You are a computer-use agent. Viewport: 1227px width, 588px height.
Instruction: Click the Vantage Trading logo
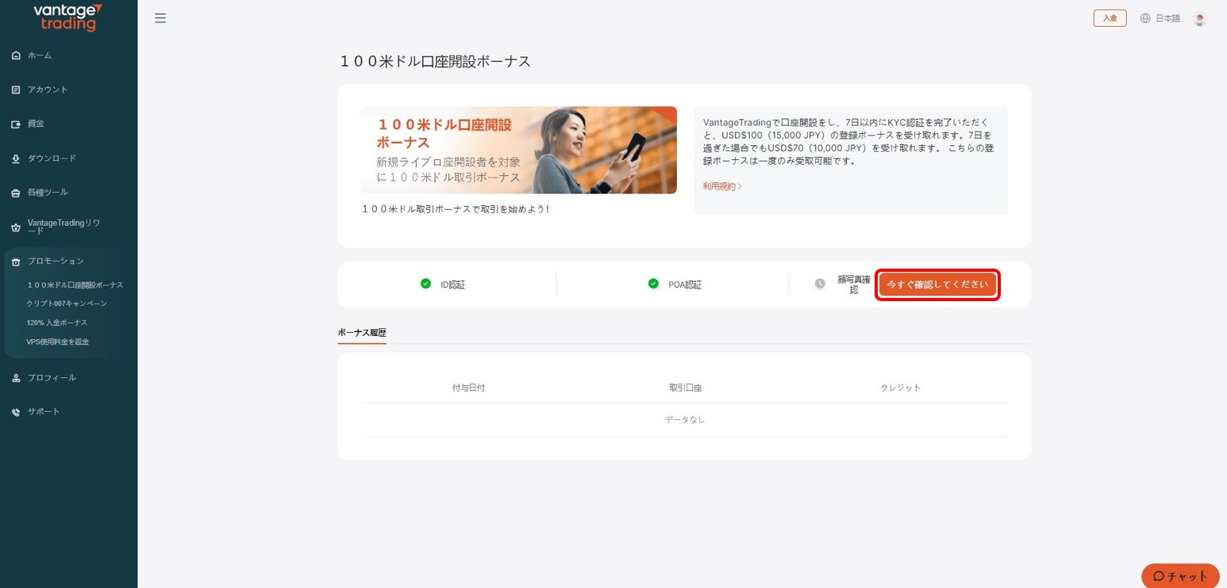pyautogui.click(x=68, y=17)
